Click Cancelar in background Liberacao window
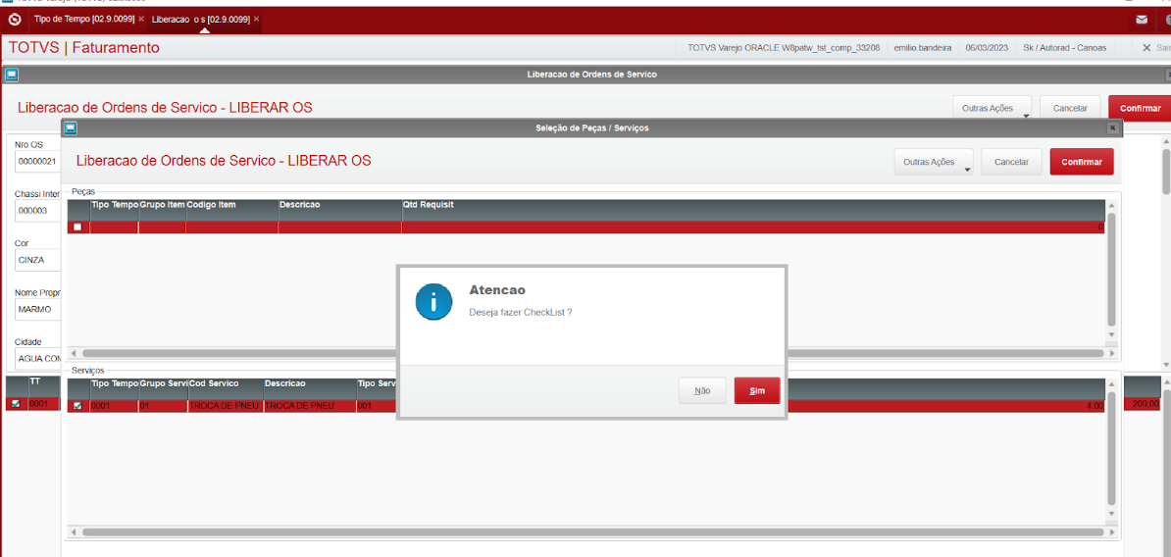This screenshot has width=1171, height=557. click(x=1069, y=108)
